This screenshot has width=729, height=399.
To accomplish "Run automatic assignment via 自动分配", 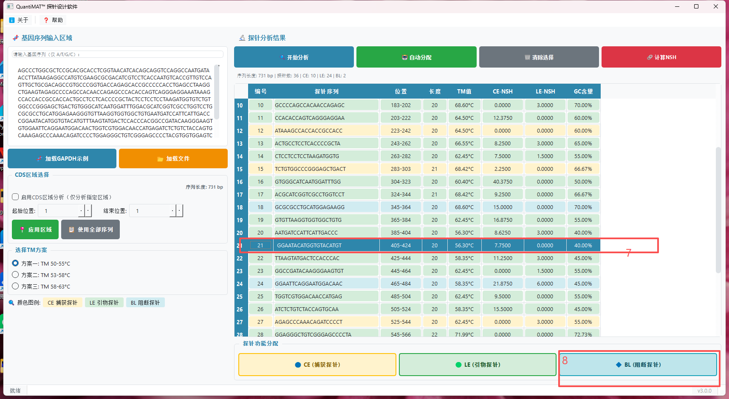I will point(416,57).
